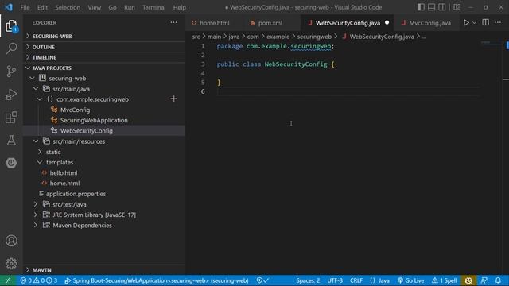Open the Spring Boot Dashboard power icon
The height and width of the screenshot is (286, 509).
[x=11, y=163]
